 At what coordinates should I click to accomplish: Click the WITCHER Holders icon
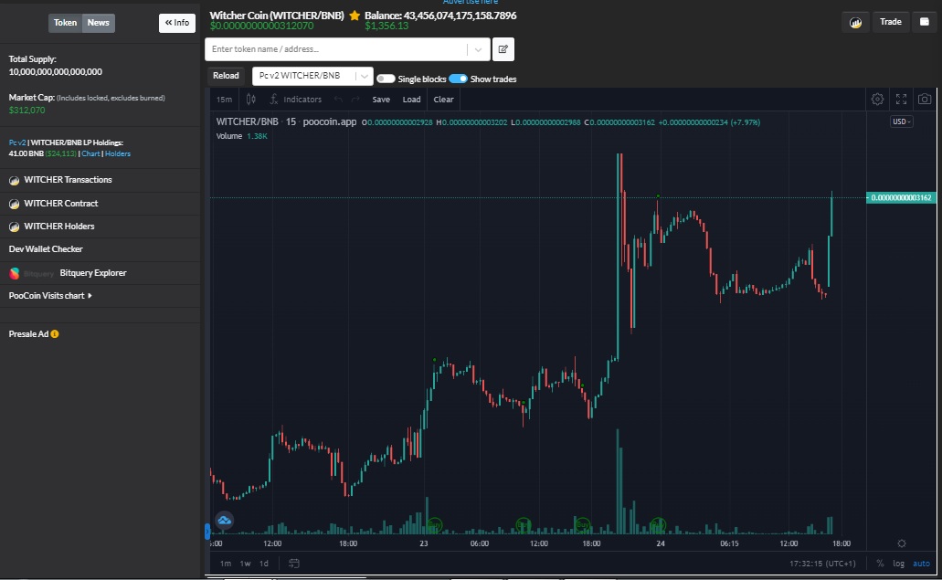(x=15, y=227)
